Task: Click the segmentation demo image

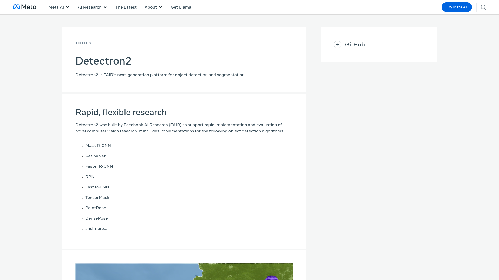Action: (184, 272)
